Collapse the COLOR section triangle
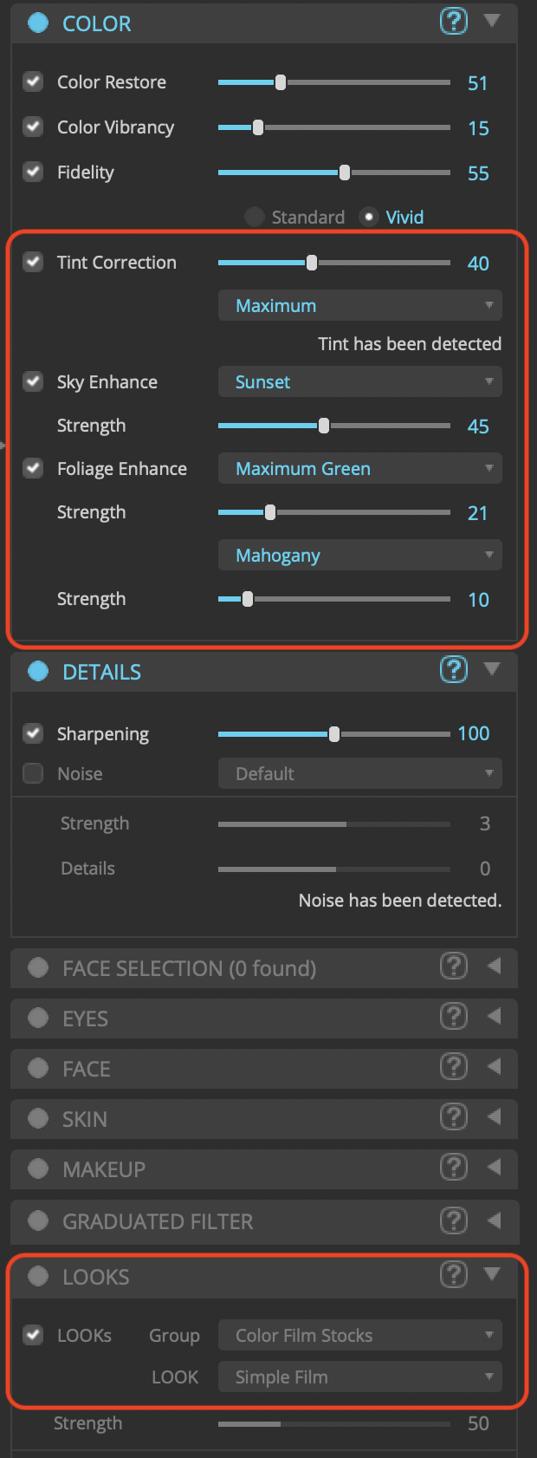This screenshot has height=1458, width=537. coord(492,21)
